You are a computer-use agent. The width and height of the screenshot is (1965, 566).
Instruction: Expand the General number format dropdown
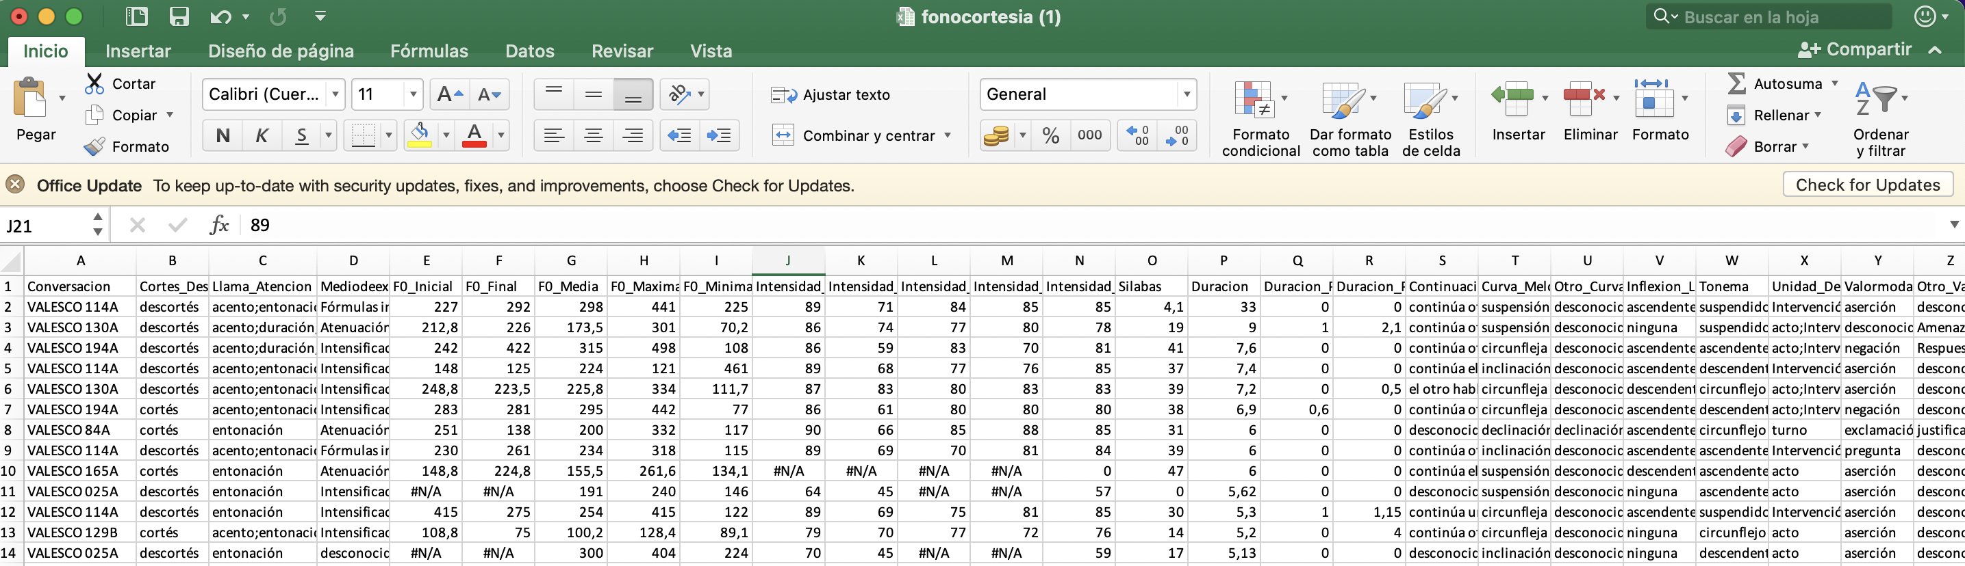point(1186,94)
